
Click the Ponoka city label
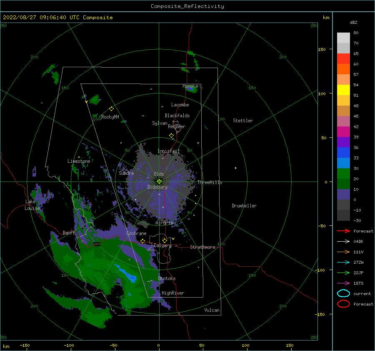(x=190, y=86)
